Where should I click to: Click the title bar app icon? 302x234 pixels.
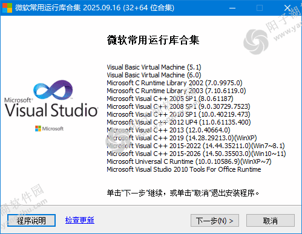coord(7,8)
